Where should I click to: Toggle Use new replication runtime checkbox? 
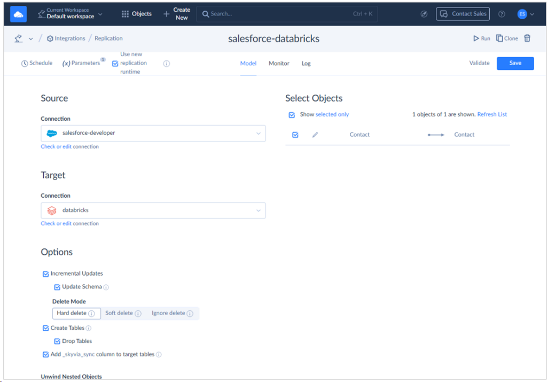[115, 64]
